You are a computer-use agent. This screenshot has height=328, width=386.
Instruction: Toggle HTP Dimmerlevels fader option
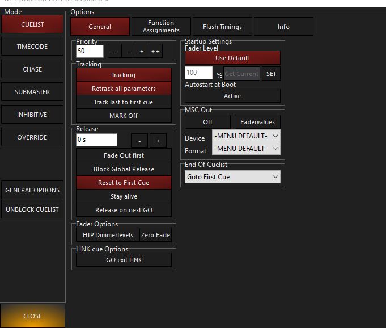[108, 235]
